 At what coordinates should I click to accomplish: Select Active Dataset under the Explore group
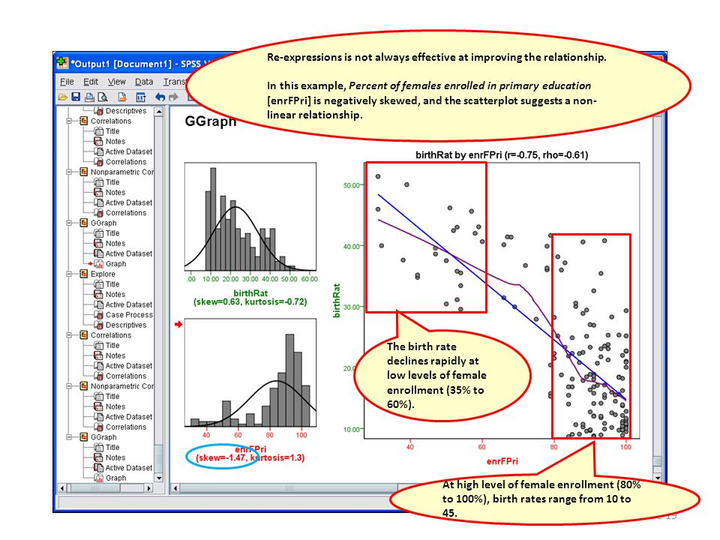click(x=128, y=305)
